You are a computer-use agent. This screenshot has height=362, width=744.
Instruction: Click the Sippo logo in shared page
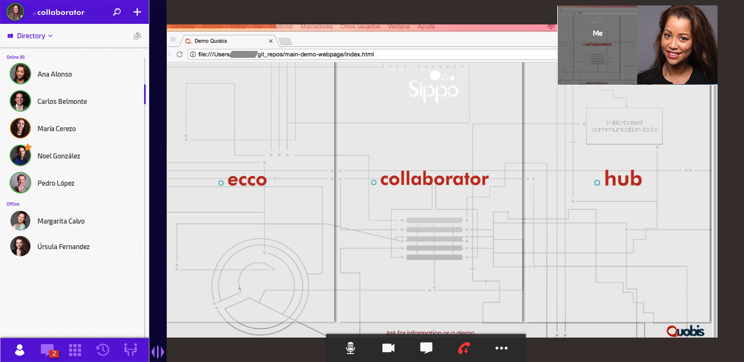coord(433,86)
